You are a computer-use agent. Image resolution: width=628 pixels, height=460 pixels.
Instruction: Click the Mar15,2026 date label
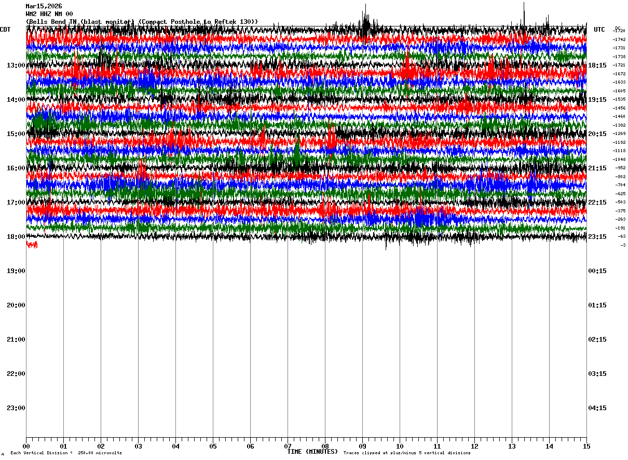pyautogui.click(x=44, y=6)
